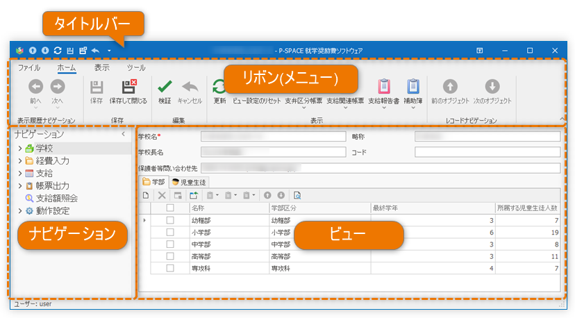
Task: Open the quick access toolbar customize dropdown
Action: click(x=109, y=51)
